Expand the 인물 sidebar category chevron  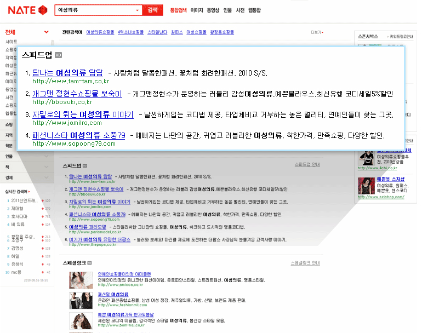(x=46, y=156)
